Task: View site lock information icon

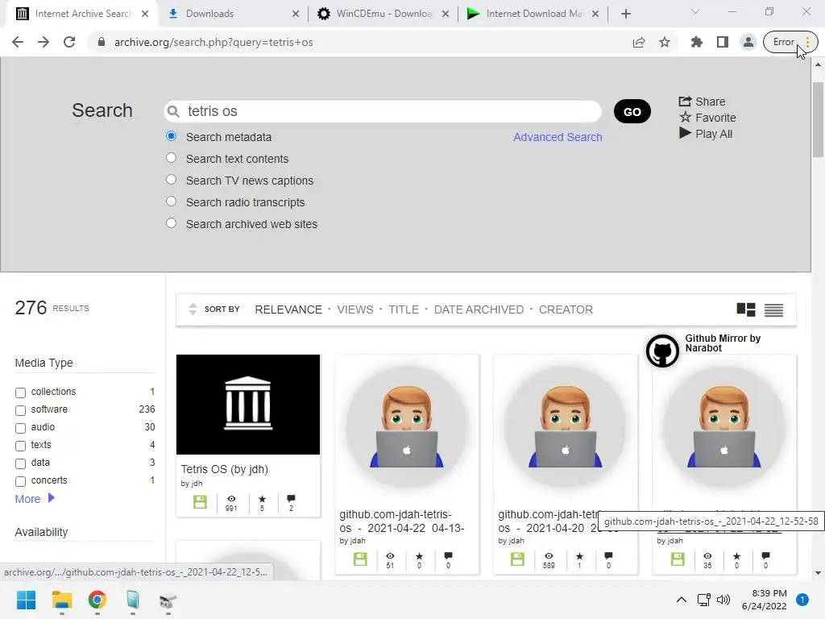Action: point(102,42)
